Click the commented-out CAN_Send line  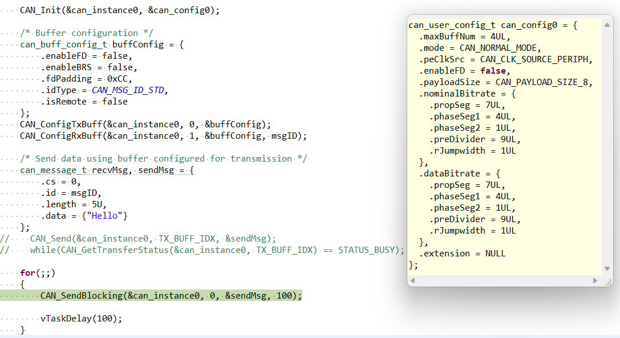click(x=138, y=239)
